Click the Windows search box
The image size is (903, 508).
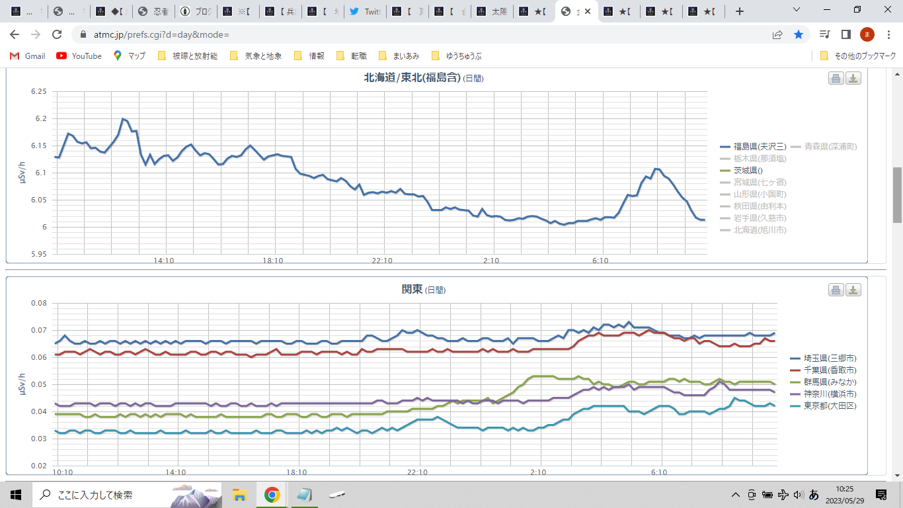click(x=128, y=495)
